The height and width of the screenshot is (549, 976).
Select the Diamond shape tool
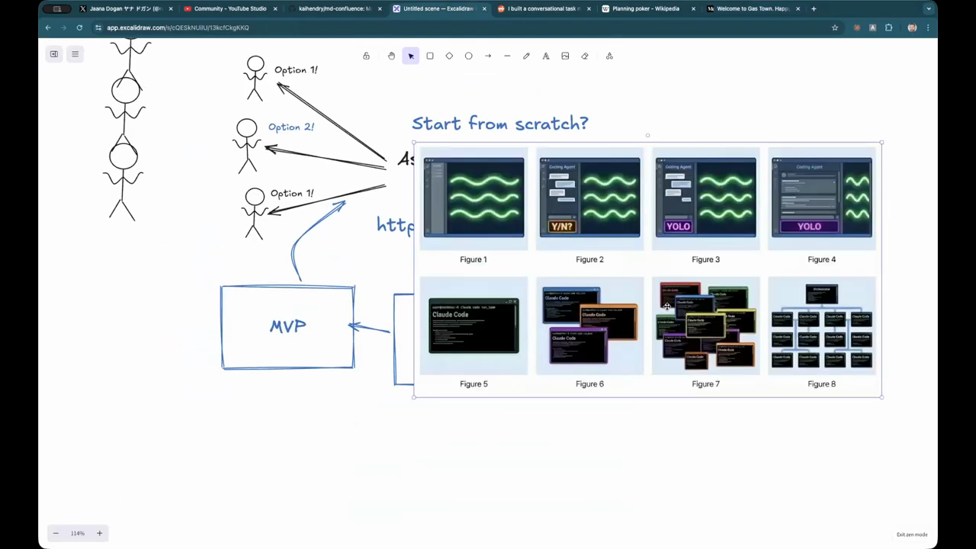click(449, 56)
